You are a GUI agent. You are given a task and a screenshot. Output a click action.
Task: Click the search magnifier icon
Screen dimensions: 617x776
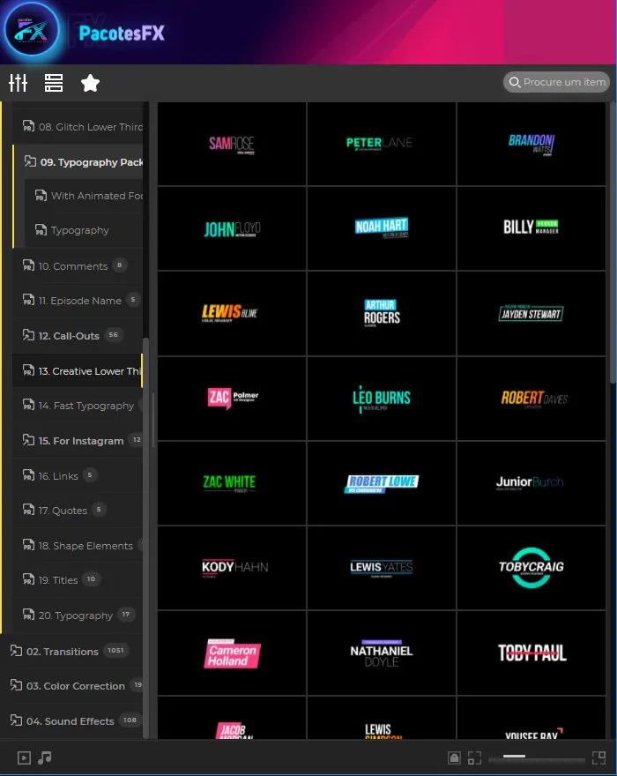(513, 82)
